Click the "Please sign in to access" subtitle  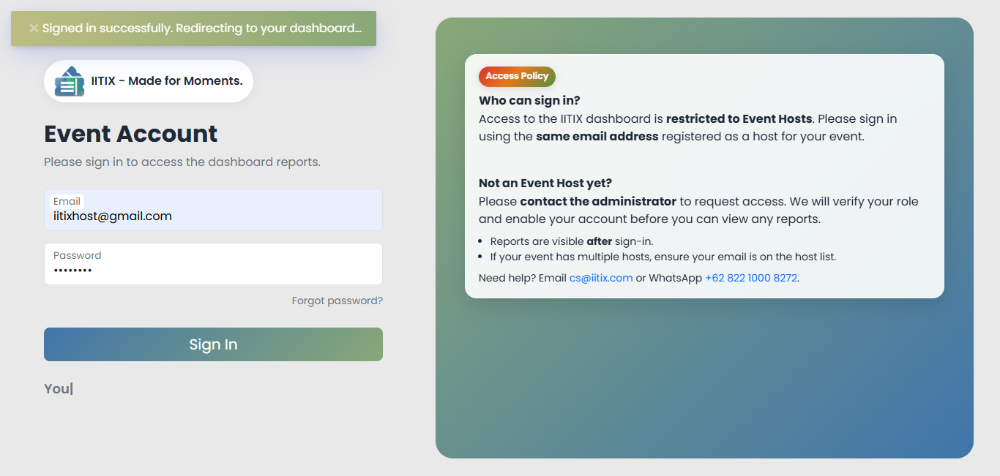(182, 162)
